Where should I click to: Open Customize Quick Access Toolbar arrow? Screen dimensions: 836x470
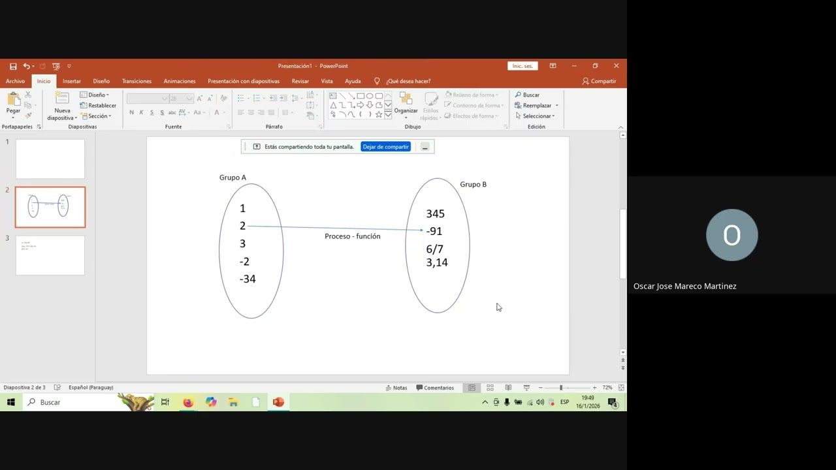point(69,66)
